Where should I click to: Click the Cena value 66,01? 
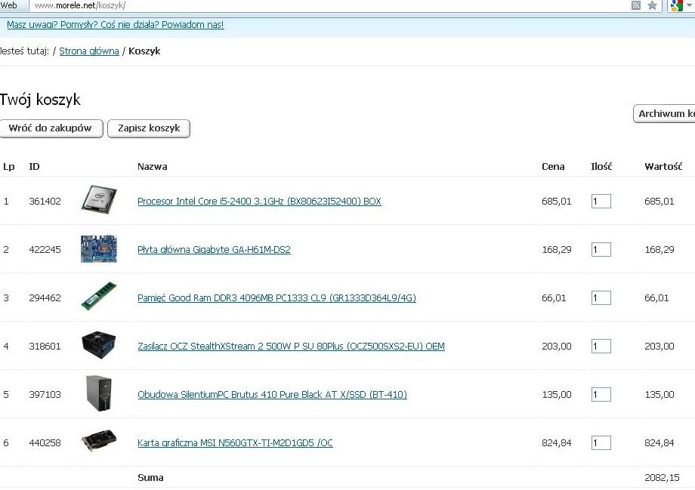tap(554, 297)
